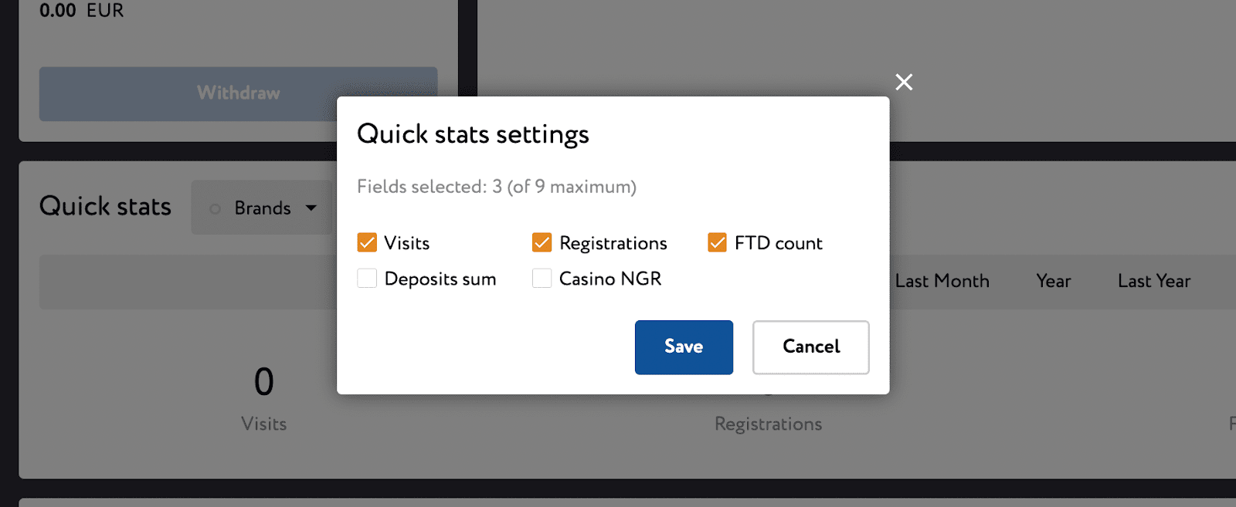Click the Quick stats section heading
Screen dimensions: 1236x507
(x=106, y=207)
